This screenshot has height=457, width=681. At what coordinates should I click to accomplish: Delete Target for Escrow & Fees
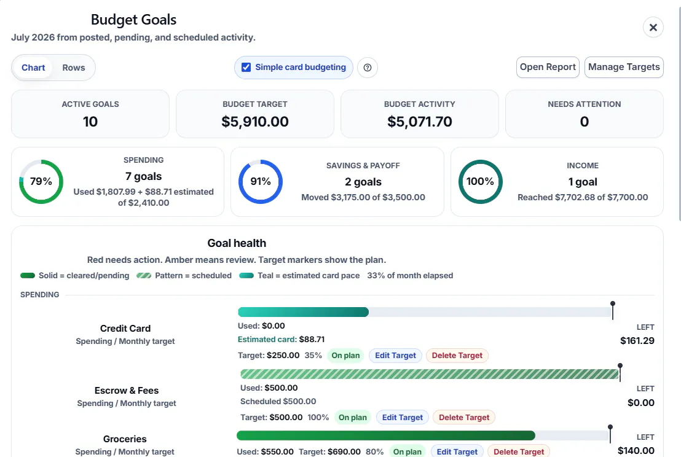tap(464, 418)
